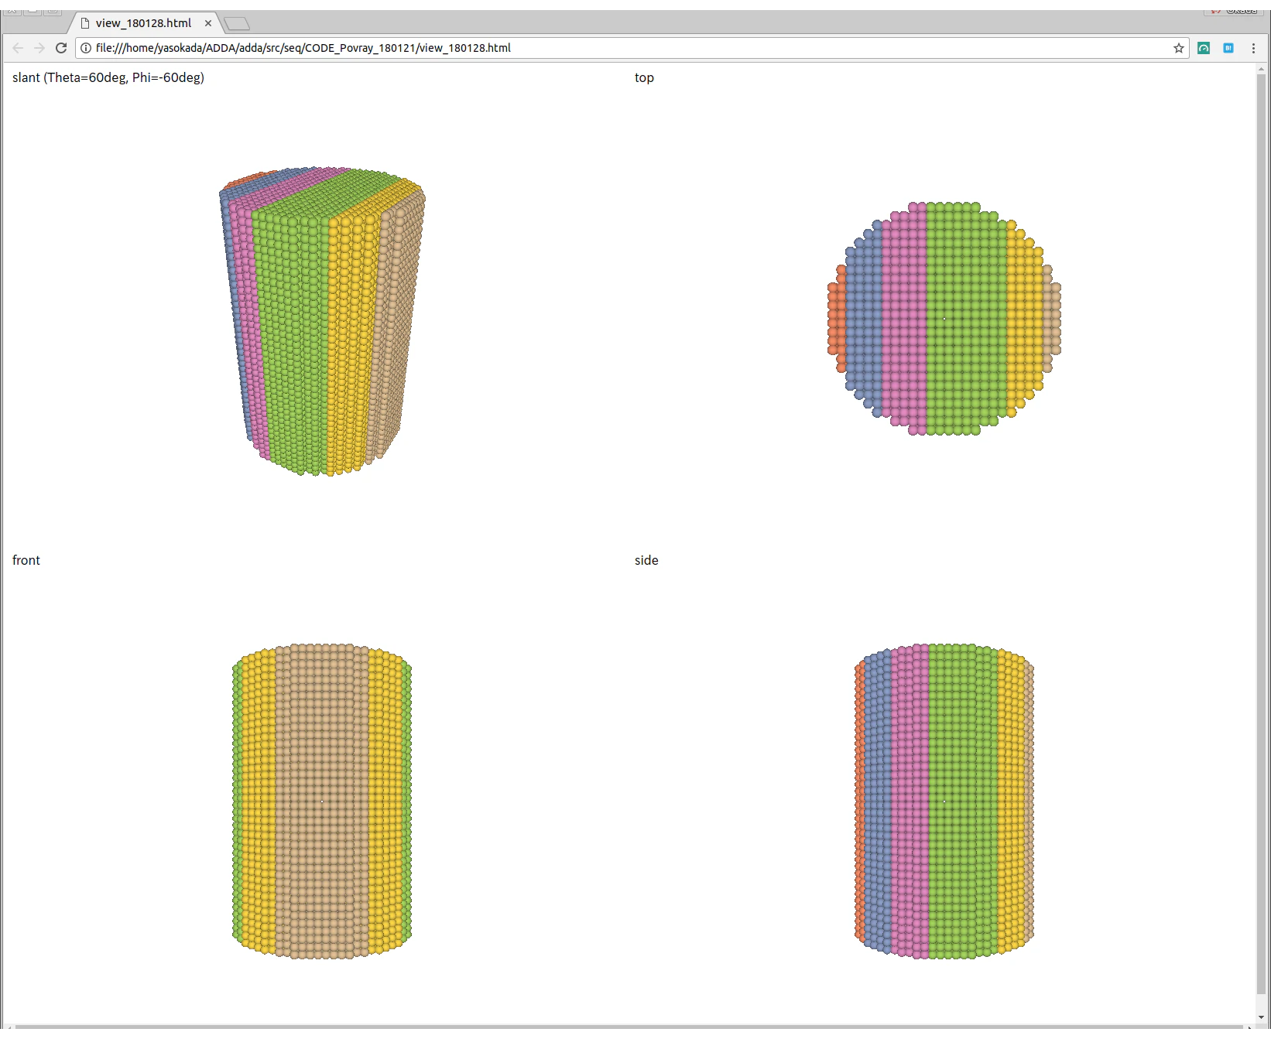This screenshot has width=1271, height=1039.
Task: Click the top view circular image
Action: (x=944, y=319)
